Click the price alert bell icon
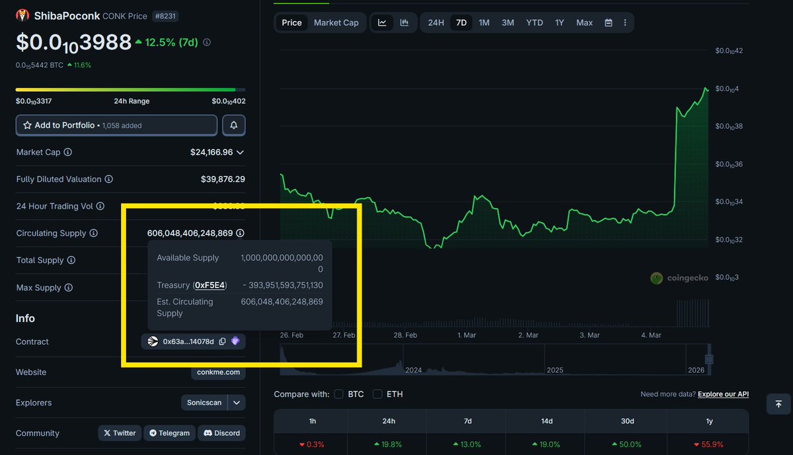Viewport: 793px width, 455px height. click(234, 125)
